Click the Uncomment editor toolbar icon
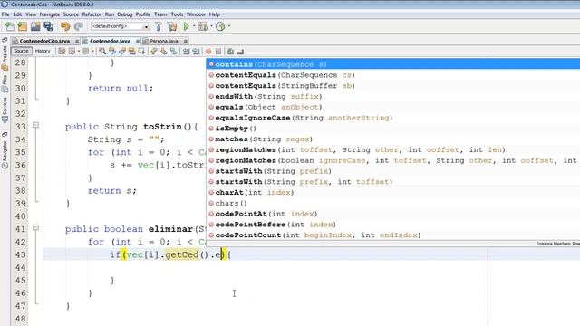 coord(240,52)
